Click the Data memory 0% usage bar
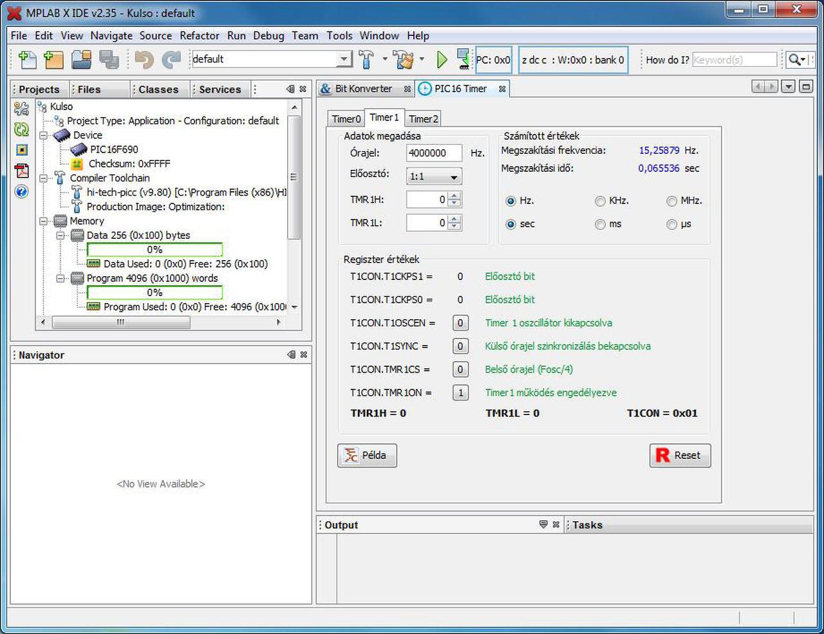 pyautogui.click(x=154, y=250)
